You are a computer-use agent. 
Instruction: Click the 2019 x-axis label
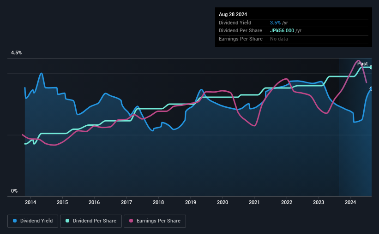(191, 202)
